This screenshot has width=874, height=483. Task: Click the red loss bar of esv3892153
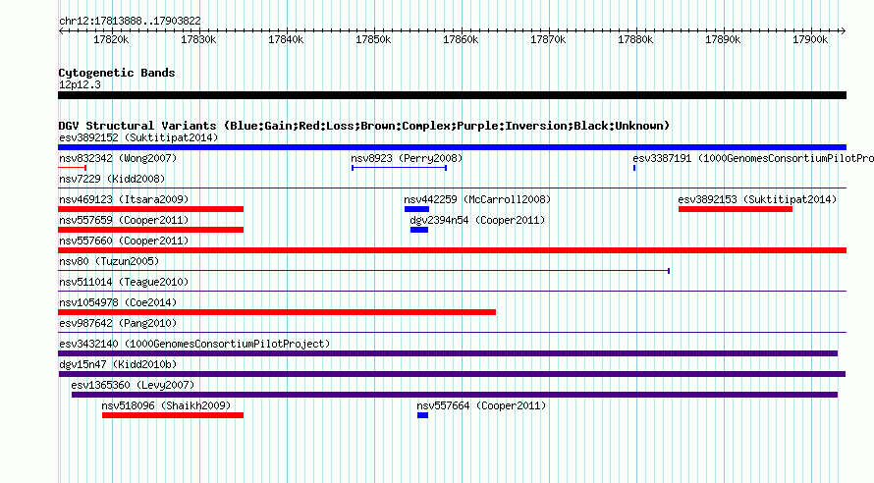click(x=736, y=209)
